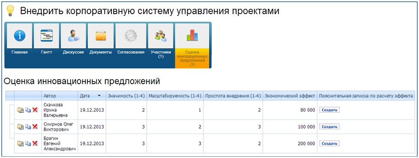Click the lightbulb project icon
This screenshot has width=419, height=158.
tap(9, 11)
